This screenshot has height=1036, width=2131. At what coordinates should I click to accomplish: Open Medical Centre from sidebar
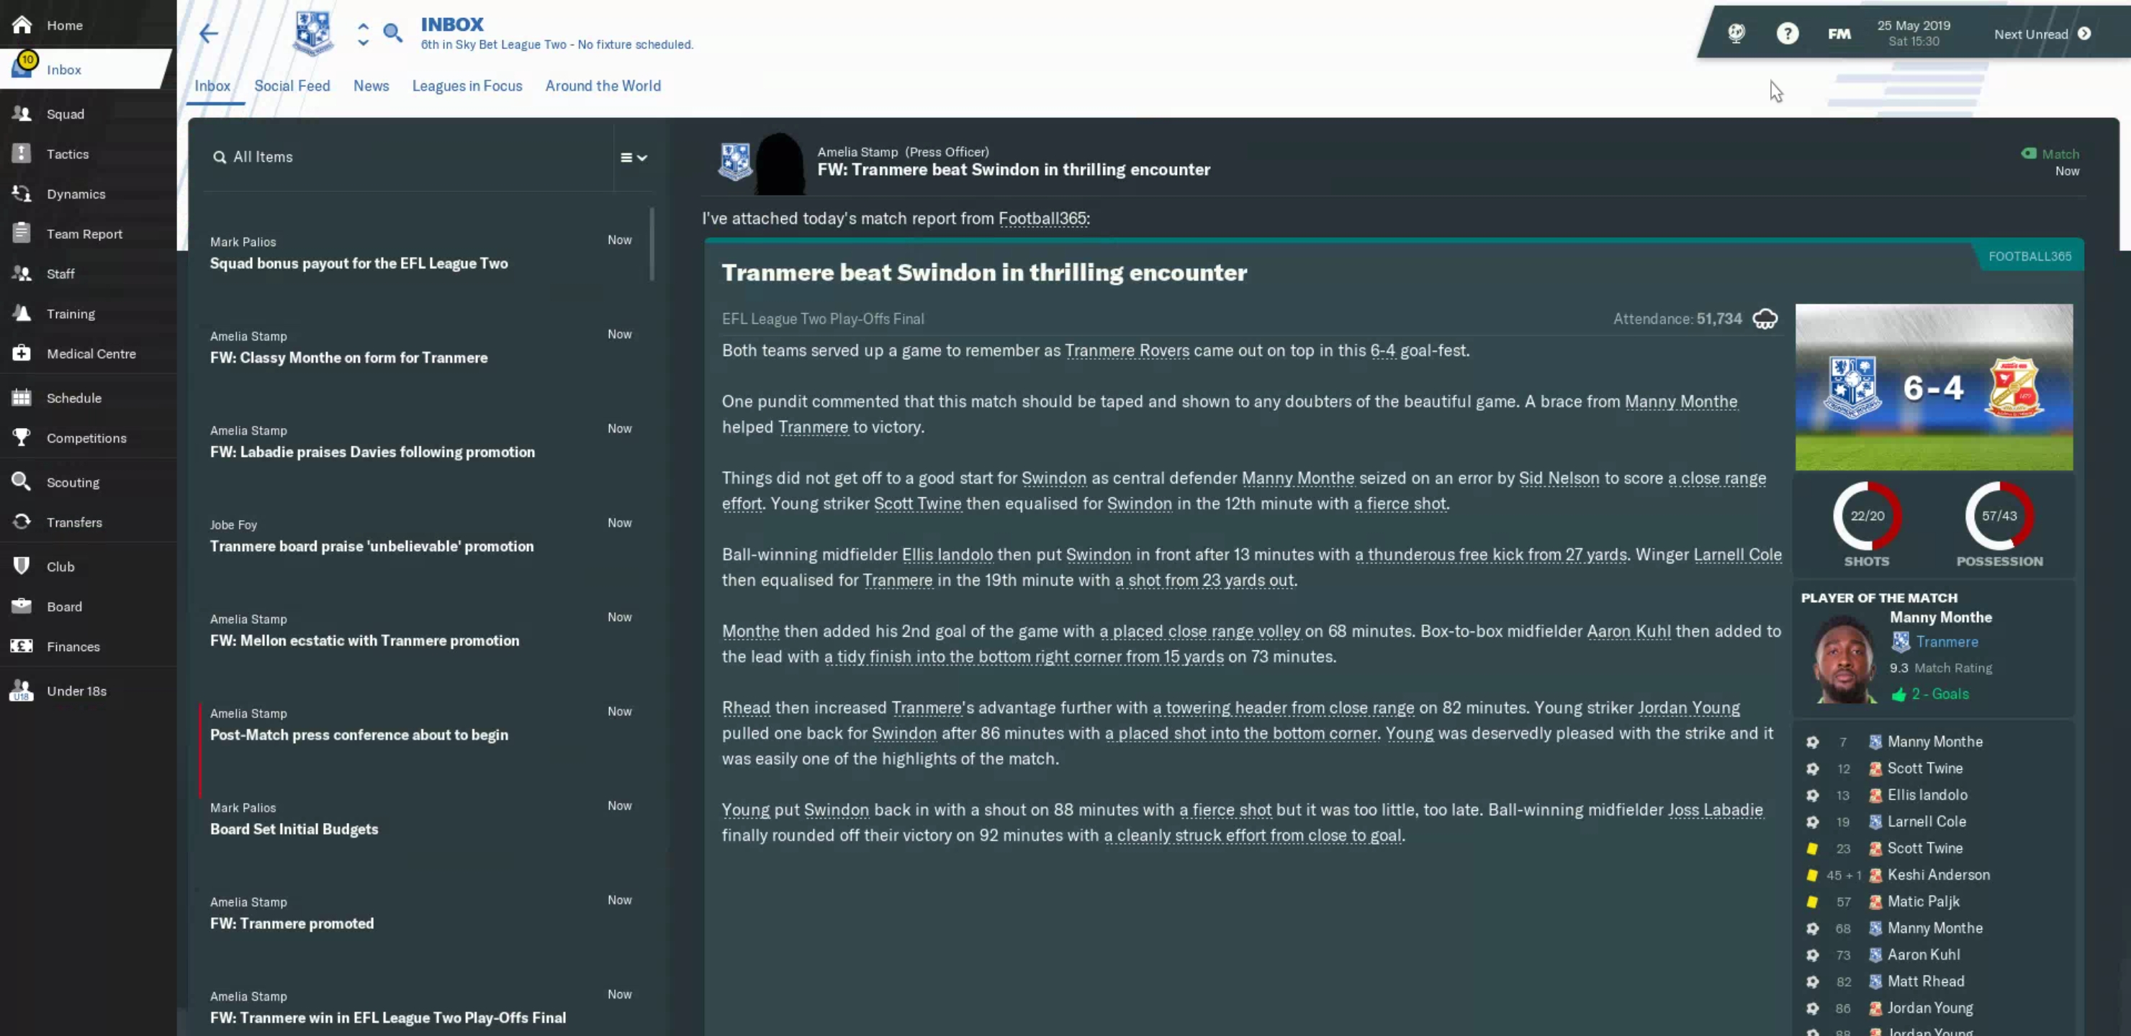click(x=91, y=354)
